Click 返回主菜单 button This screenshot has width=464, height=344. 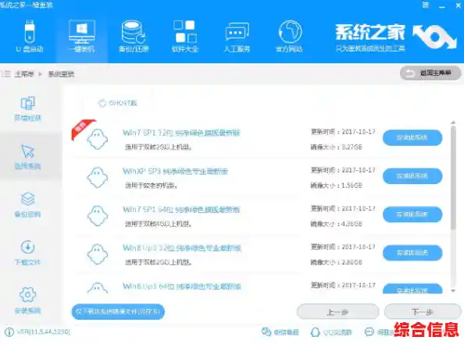click(x=430, y=73)
